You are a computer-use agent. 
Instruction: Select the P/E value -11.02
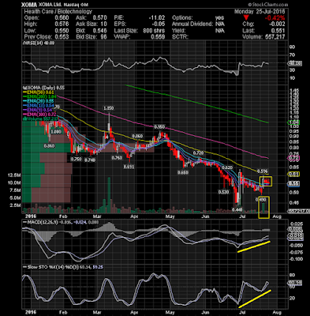click(x=156, y=18)
